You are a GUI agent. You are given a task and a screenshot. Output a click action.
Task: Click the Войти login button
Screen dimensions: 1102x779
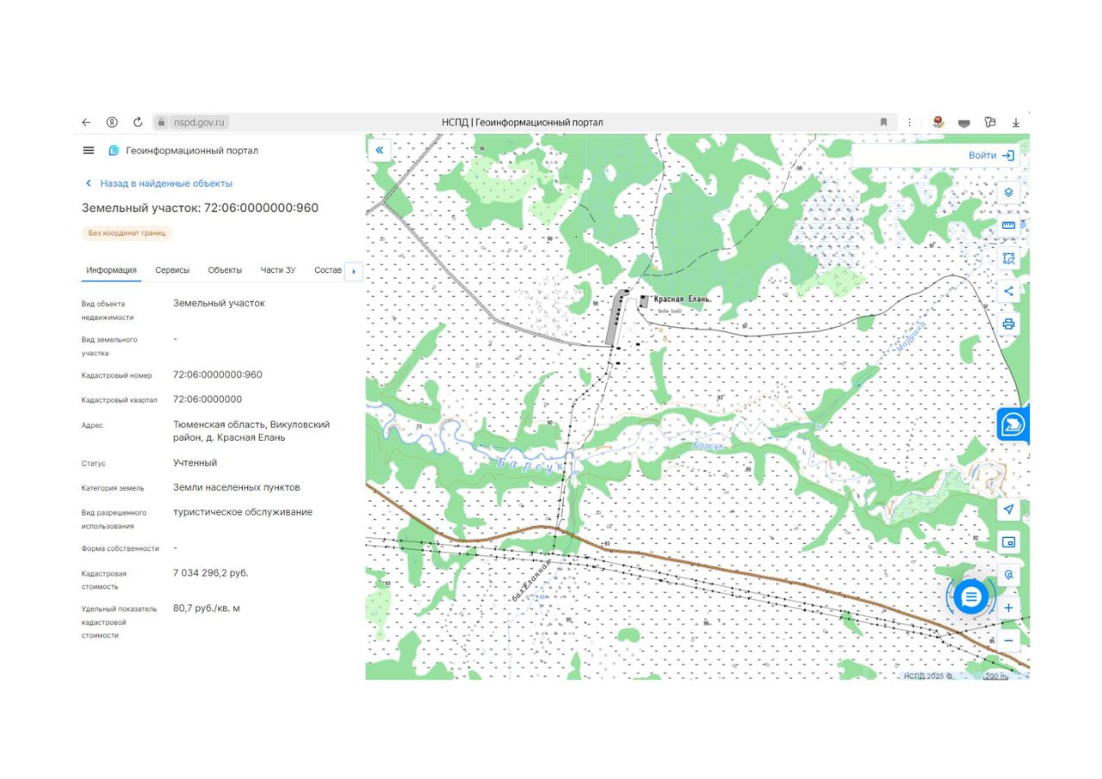[992, 155]
